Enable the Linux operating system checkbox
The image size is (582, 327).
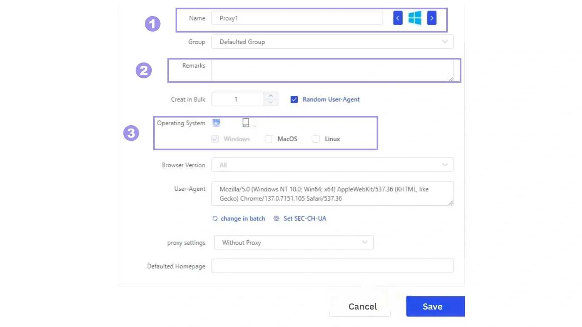[x=316, y=139]
